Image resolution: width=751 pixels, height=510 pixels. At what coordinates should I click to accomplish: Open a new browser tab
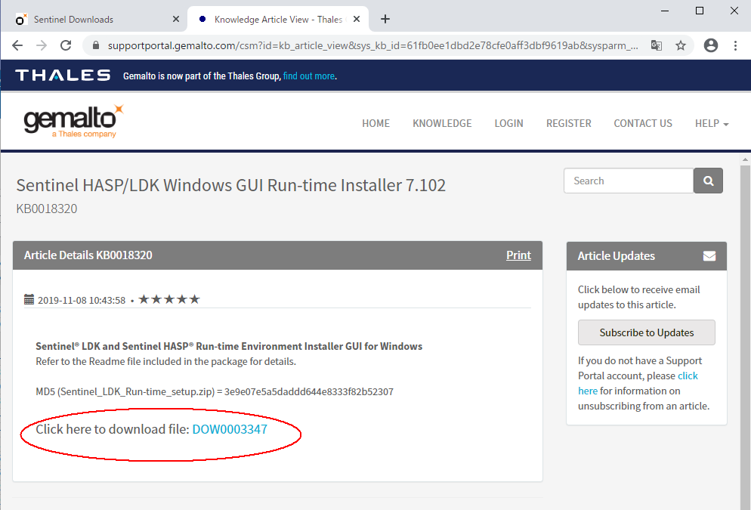pyautogui.click(x=385, y=19)
